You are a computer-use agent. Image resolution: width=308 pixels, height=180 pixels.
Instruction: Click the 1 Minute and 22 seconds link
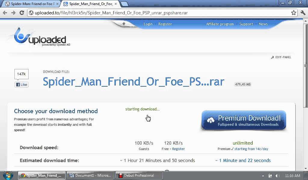tap(243, 160)
